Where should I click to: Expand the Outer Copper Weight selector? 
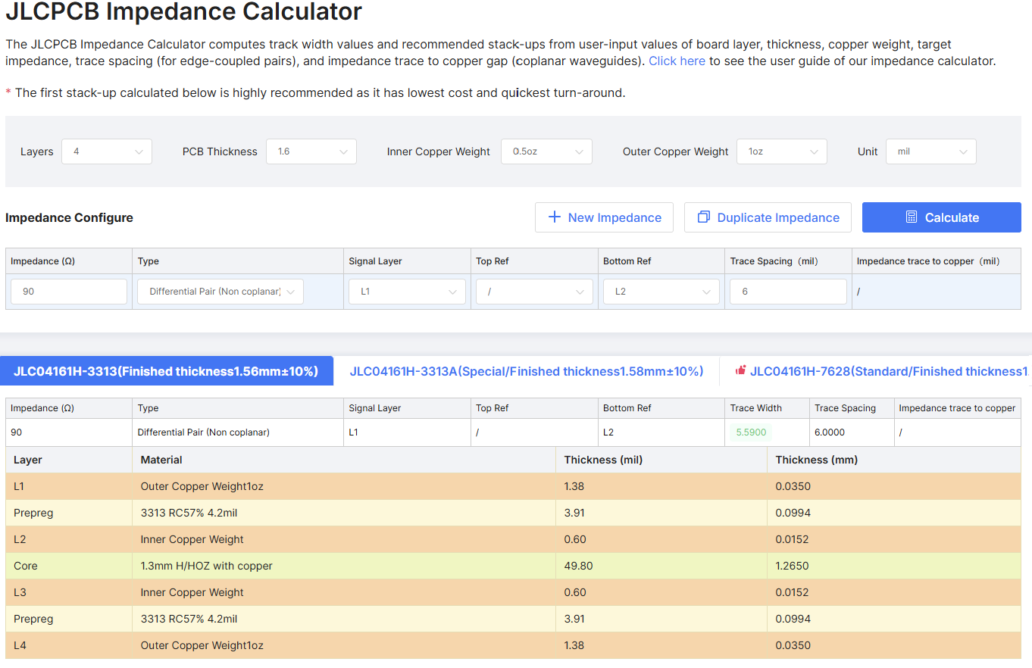click(x=781, y=151)
